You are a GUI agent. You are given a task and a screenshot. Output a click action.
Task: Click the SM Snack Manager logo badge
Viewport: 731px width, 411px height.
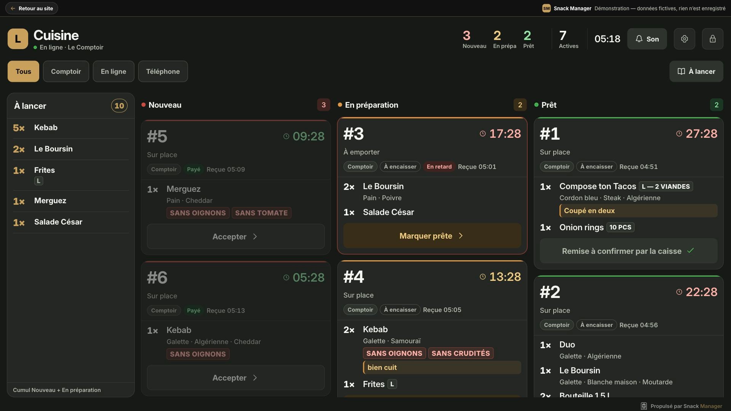[x=546, y=8]
